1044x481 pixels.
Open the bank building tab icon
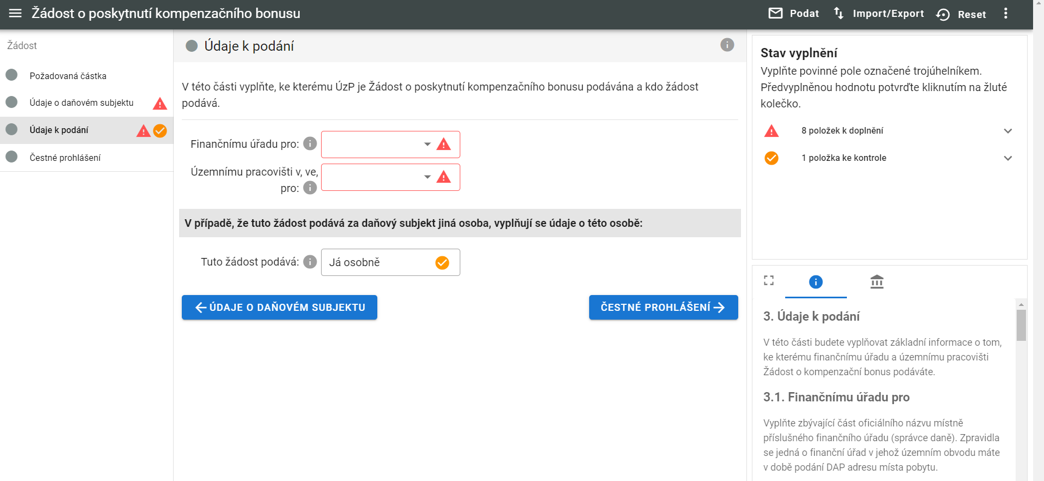[877, 282]
